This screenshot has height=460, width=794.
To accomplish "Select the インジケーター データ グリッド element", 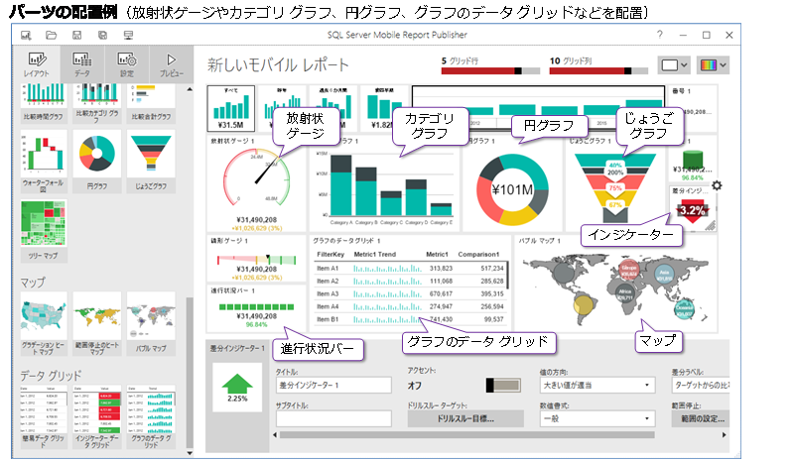I will (x=96, y=416).
